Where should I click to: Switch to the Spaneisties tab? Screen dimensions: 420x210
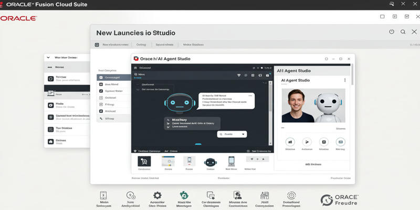click(164, 45)
